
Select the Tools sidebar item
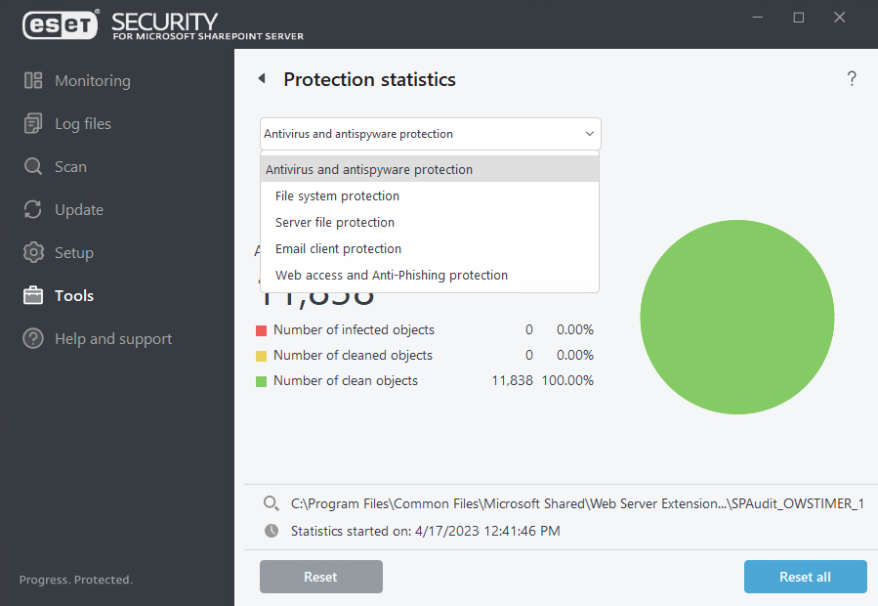[x=72, y=295]
